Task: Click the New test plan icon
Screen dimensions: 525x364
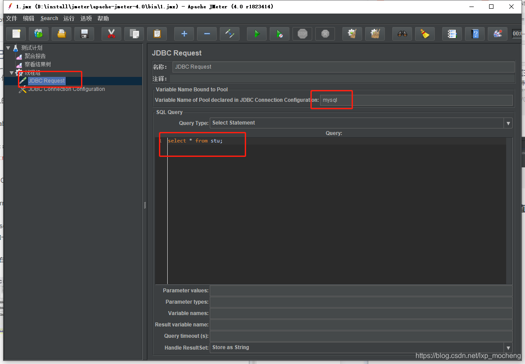Action: tap(16, 34)
